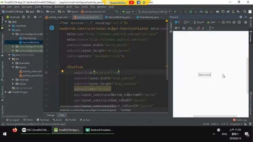Screen dimensions: 253x142
Task: Click the preview warnings info icon
Action: tap(245, 22)
